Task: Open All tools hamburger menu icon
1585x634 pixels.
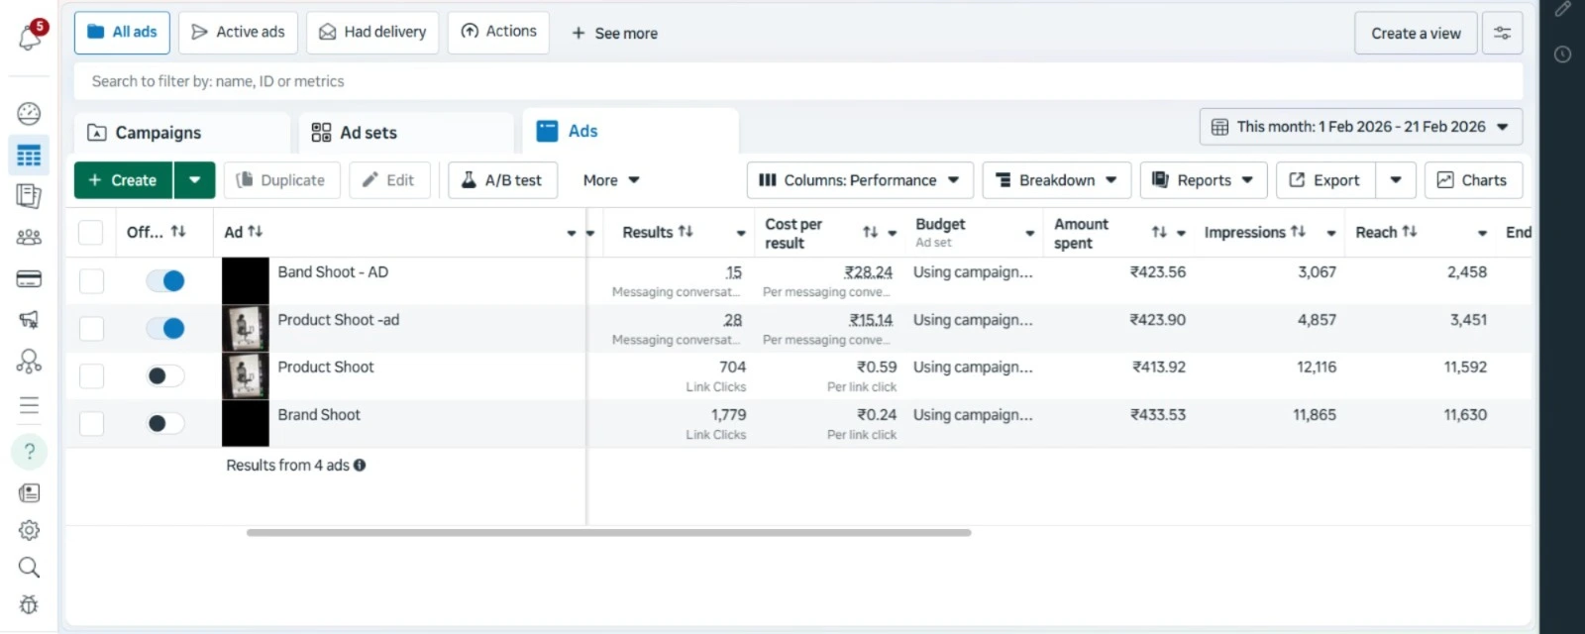Action: 30,405
